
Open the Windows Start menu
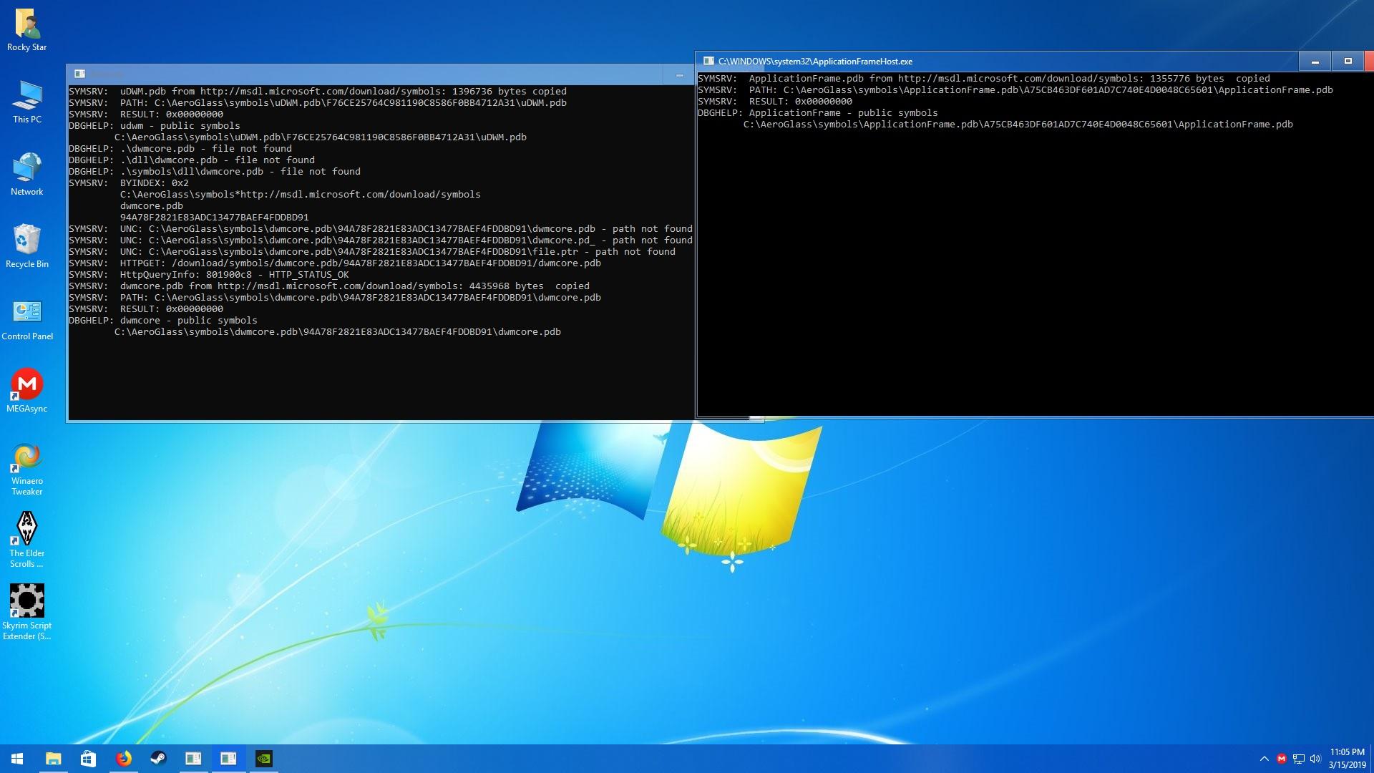tap(17, 759)
